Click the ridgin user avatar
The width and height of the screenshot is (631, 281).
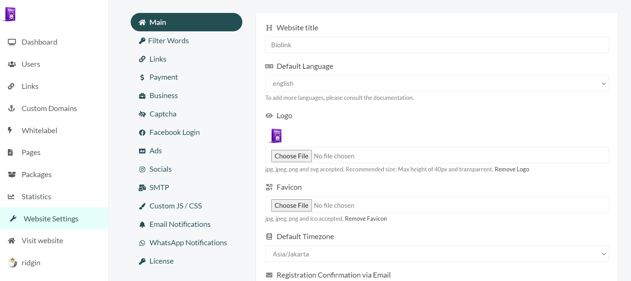13,263
